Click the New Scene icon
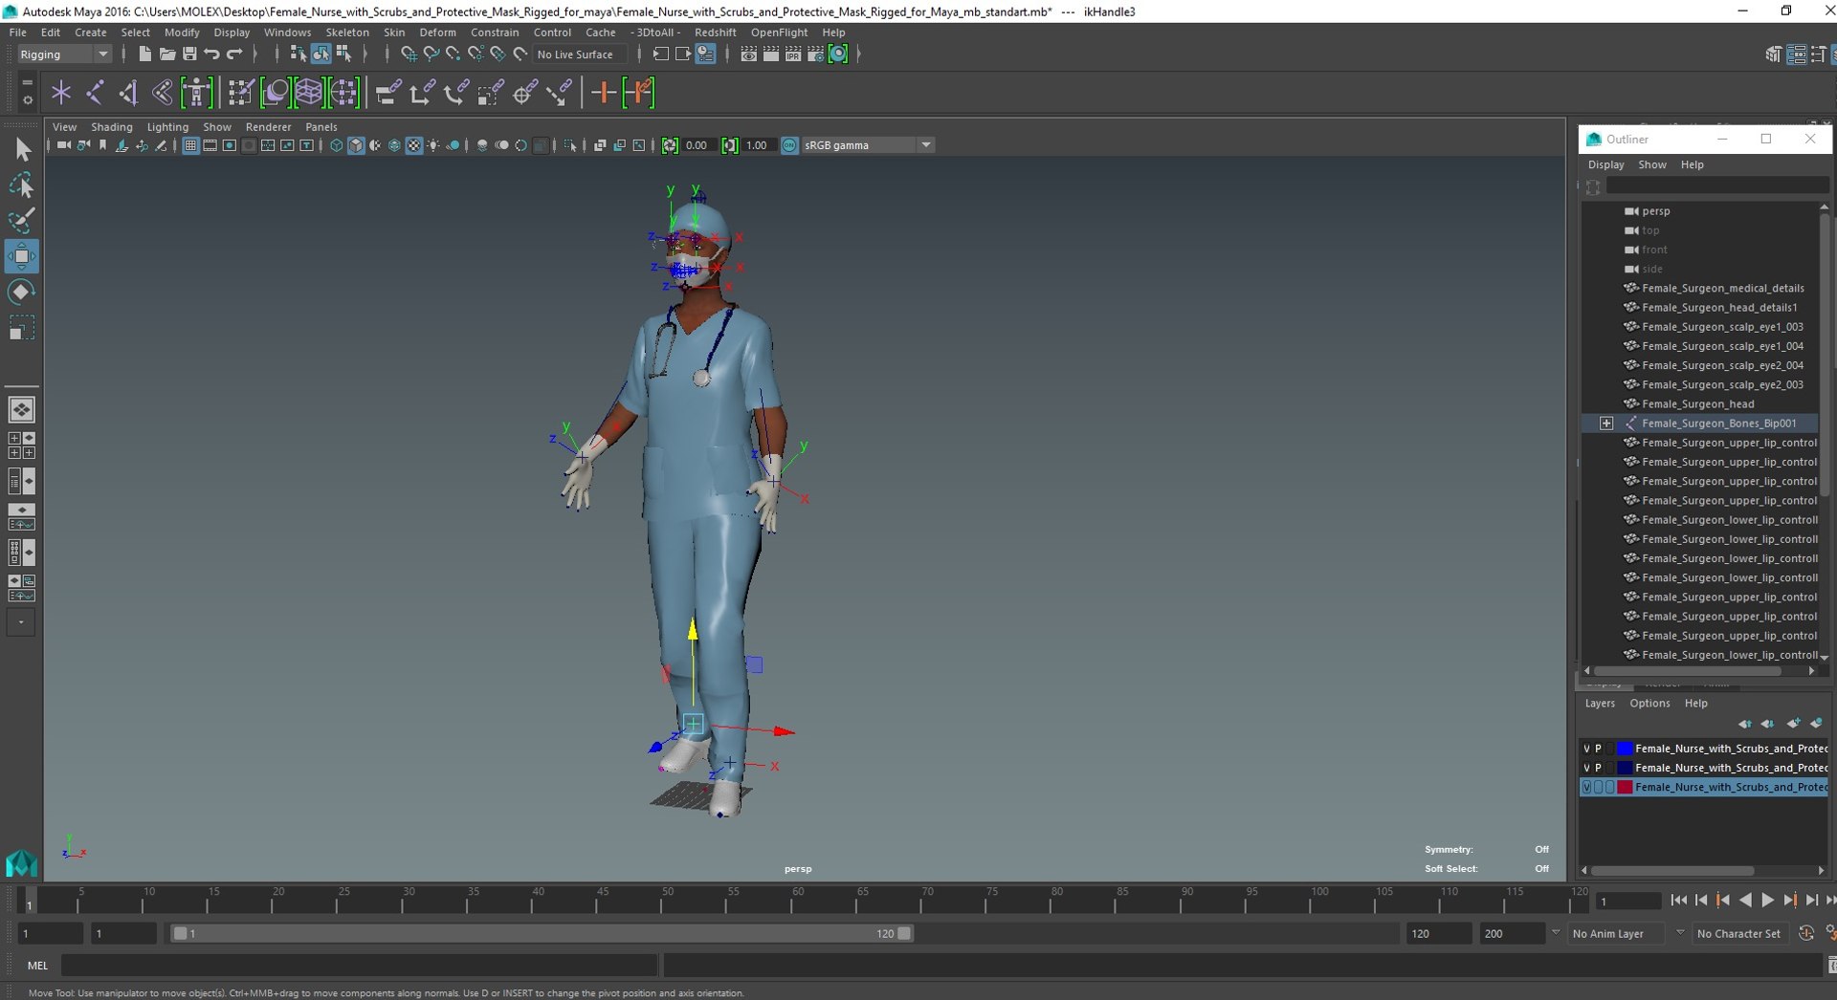 click(x=144, y=54)
